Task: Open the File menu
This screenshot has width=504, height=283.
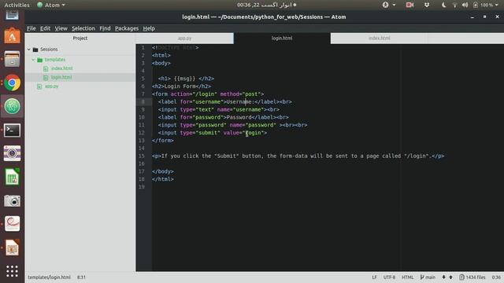Action: pos(31,28)
